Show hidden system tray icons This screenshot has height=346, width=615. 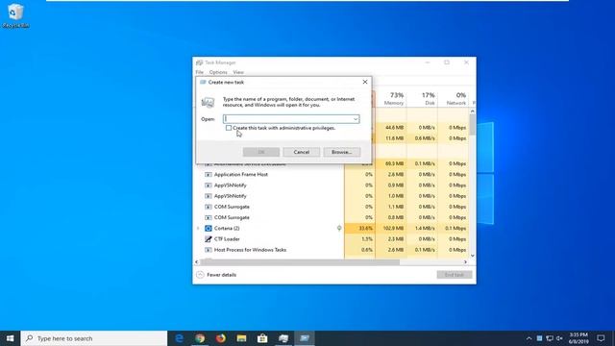tap(529, 338)
